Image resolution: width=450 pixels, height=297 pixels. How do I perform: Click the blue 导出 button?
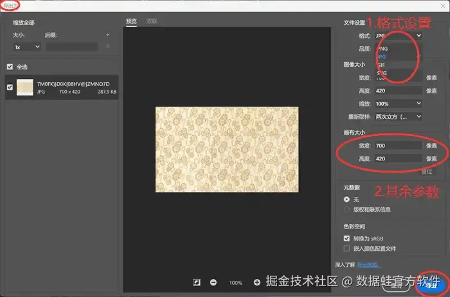pyautogui.click(x=431, y=285)
